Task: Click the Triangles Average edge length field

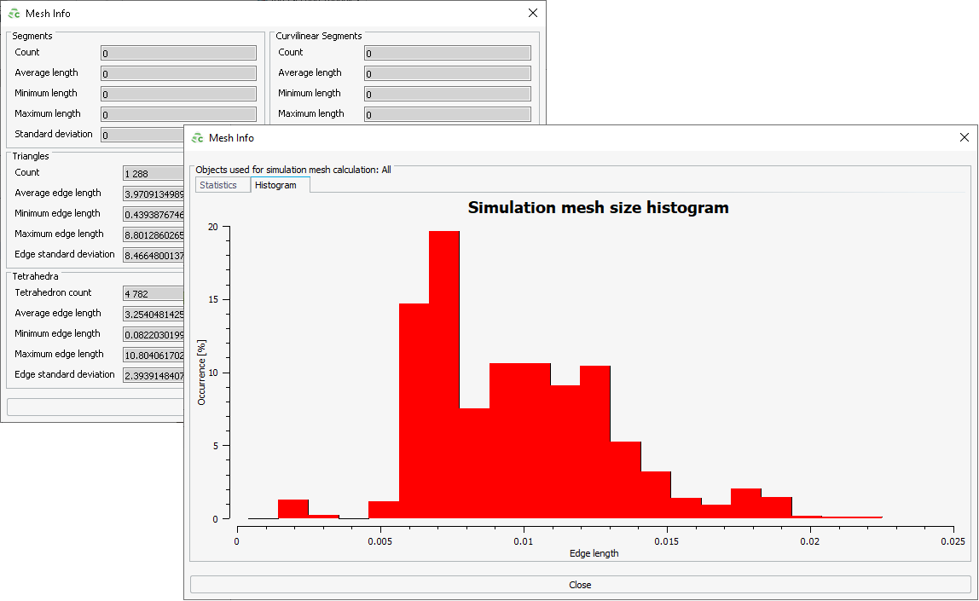Action: (154, 194)
